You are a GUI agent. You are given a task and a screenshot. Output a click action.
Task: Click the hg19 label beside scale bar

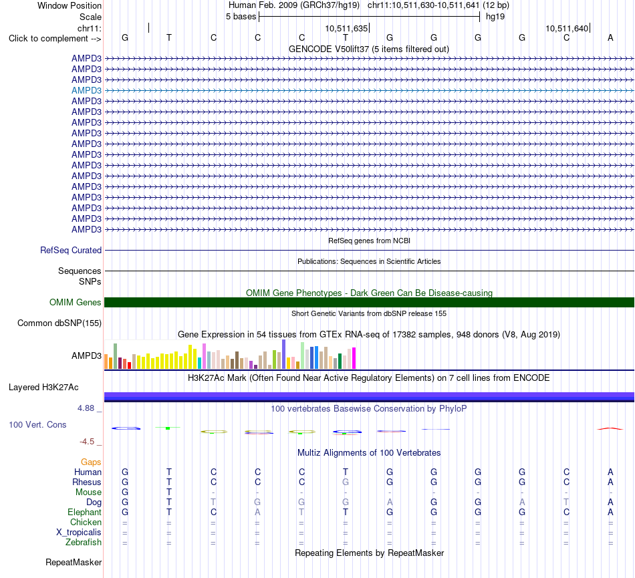[x=495, y=17]
